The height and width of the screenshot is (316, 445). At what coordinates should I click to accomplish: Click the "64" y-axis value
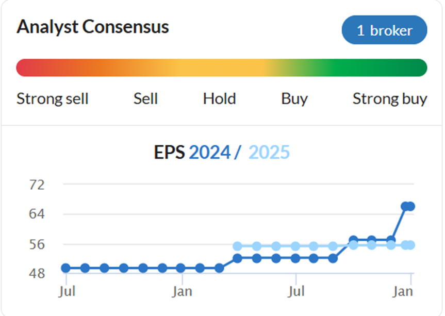click(x=37, y=213)
